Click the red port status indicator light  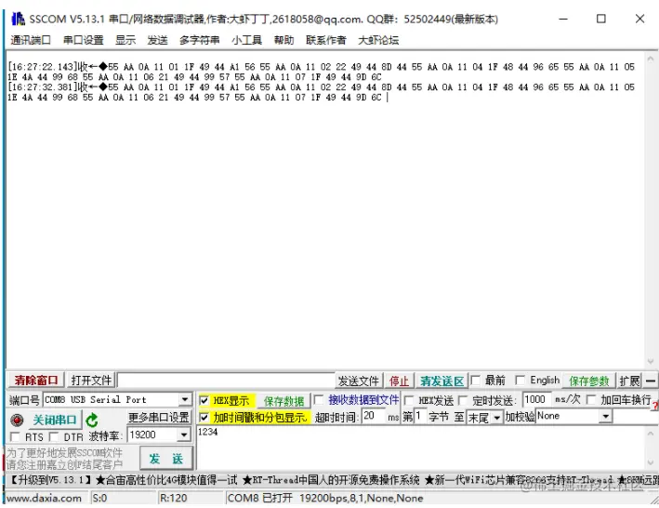(x=17, y=421)
